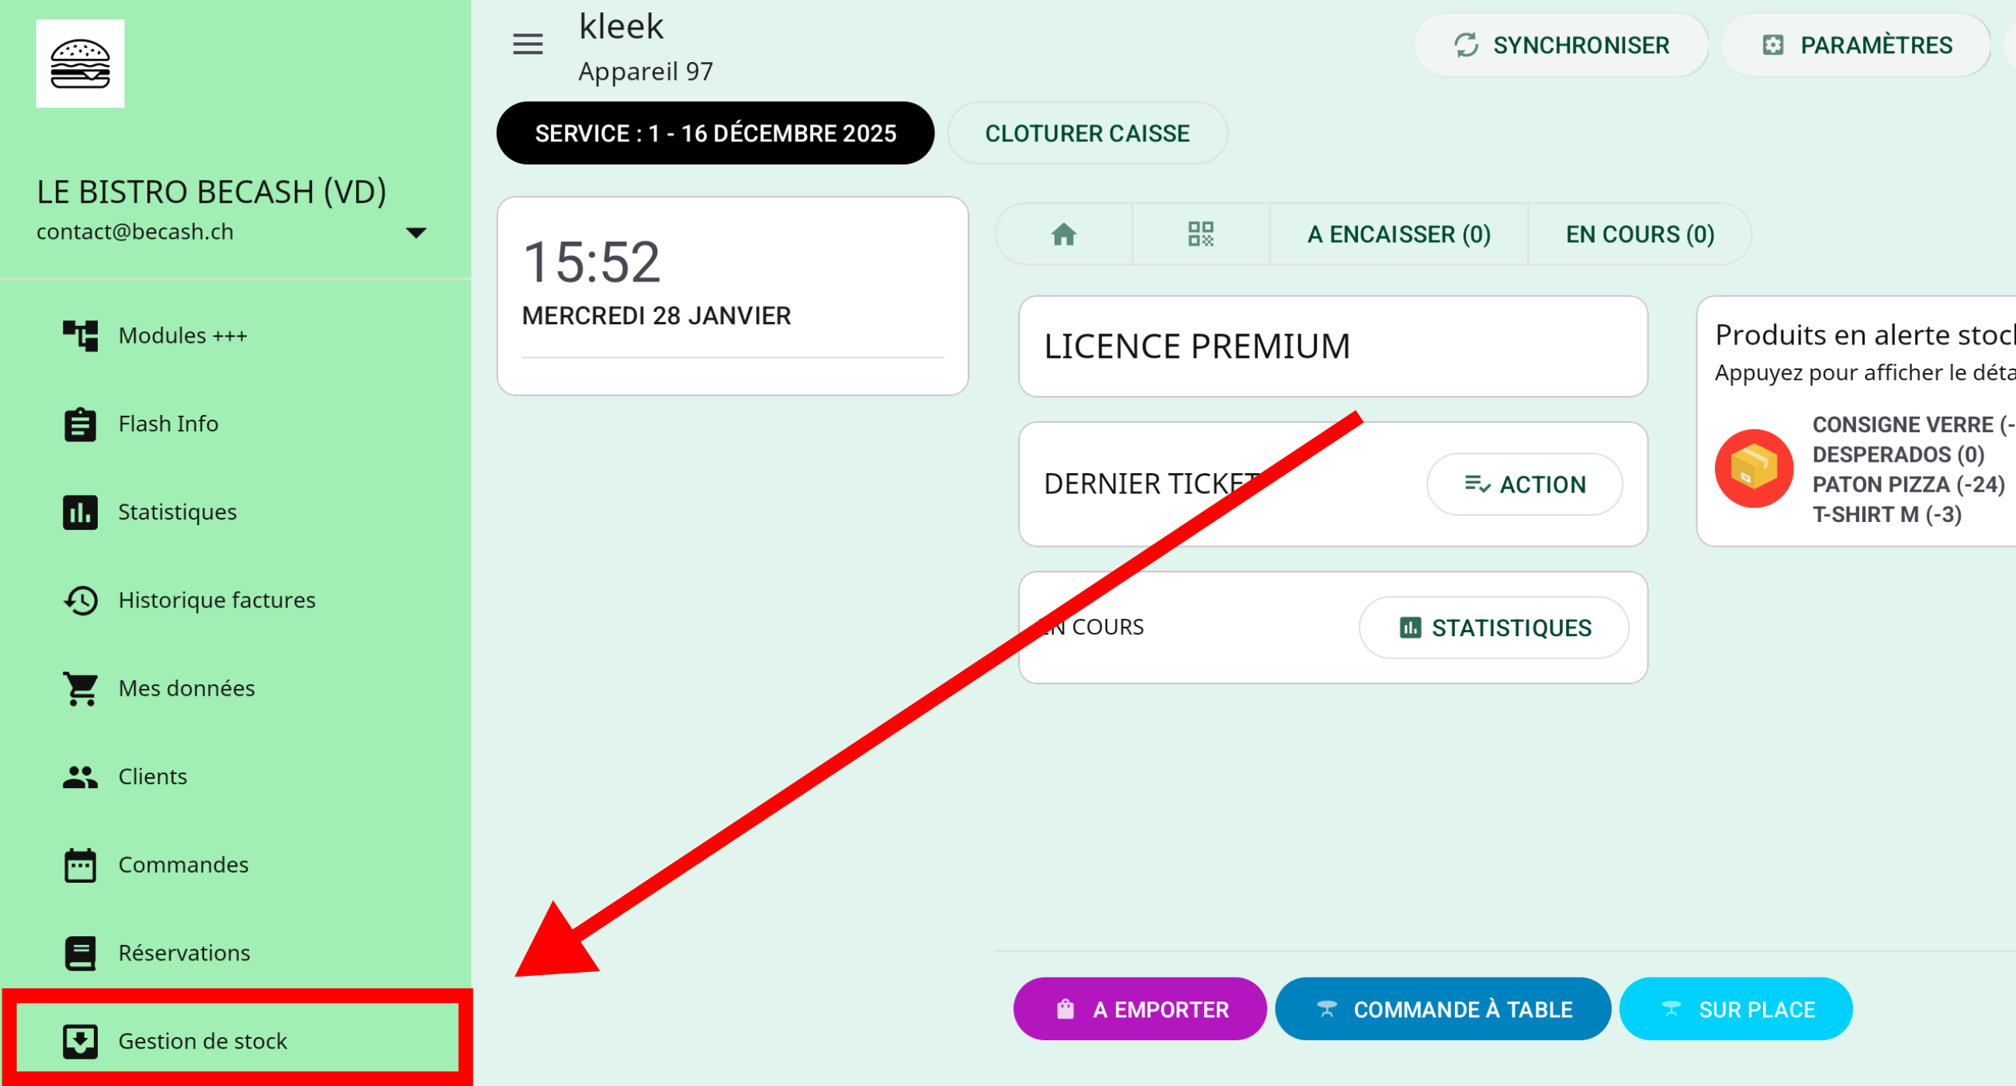Open Gestion de stock menu item

[202, 1040]
